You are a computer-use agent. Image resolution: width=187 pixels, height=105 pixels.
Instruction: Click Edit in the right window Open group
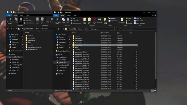pos(128,21)
